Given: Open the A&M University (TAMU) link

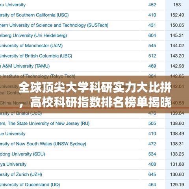Looking at the screenshot, I should (25, 66).
